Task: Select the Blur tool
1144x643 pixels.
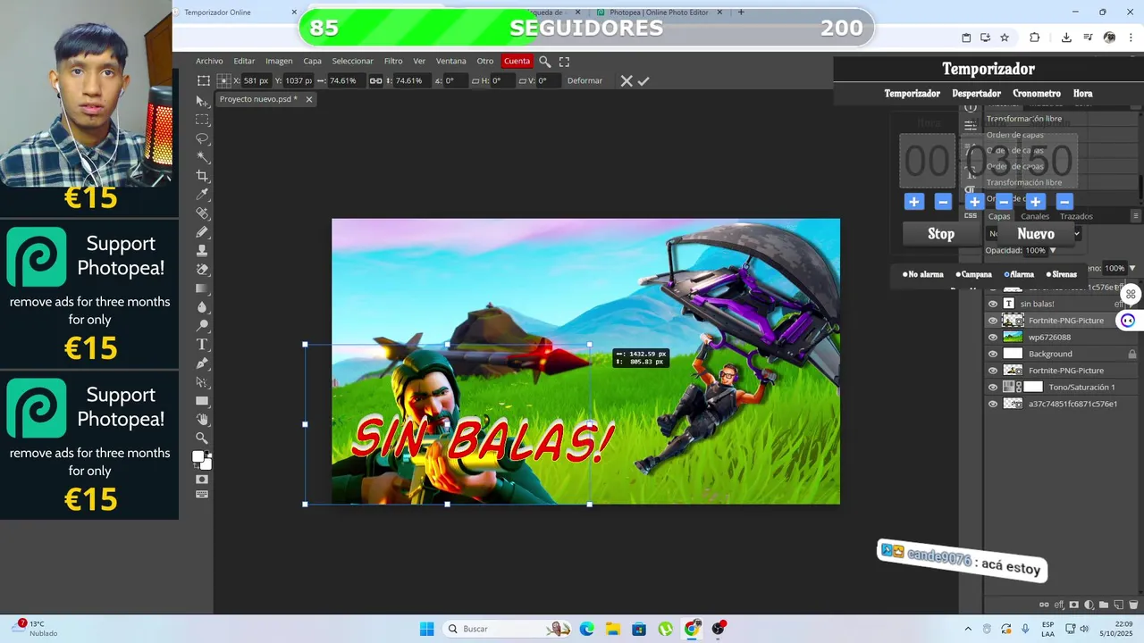Action: (x=203, y=307)
